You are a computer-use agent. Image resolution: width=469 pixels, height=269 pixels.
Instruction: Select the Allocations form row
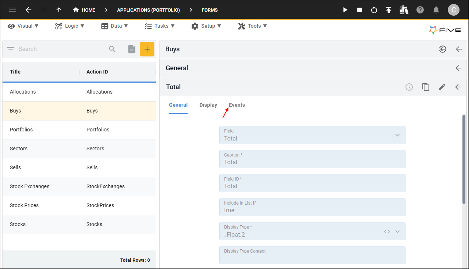79,92
